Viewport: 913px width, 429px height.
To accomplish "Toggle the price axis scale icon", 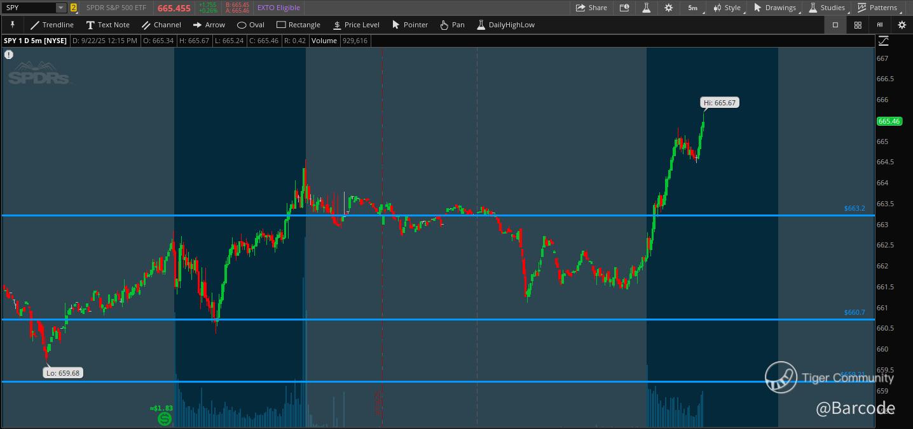I will click(883, 41).
